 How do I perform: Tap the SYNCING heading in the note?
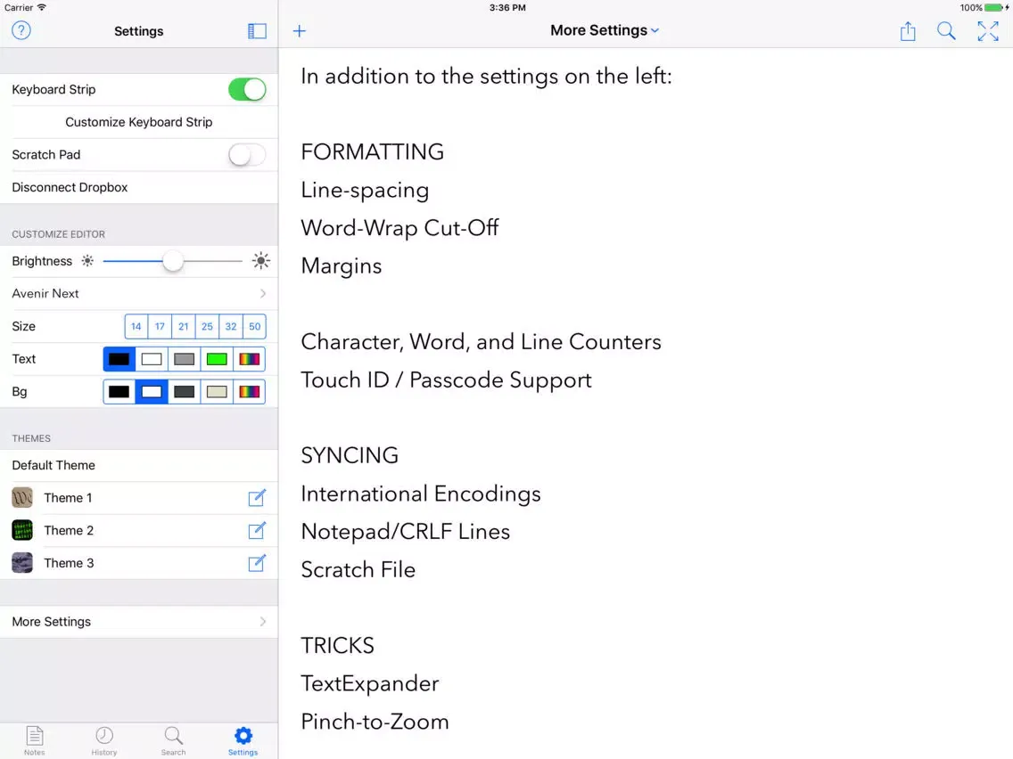pyautogui.click(x=350, y=455)
